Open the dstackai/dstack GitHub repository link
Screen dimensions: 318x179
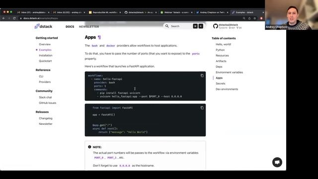228,26
